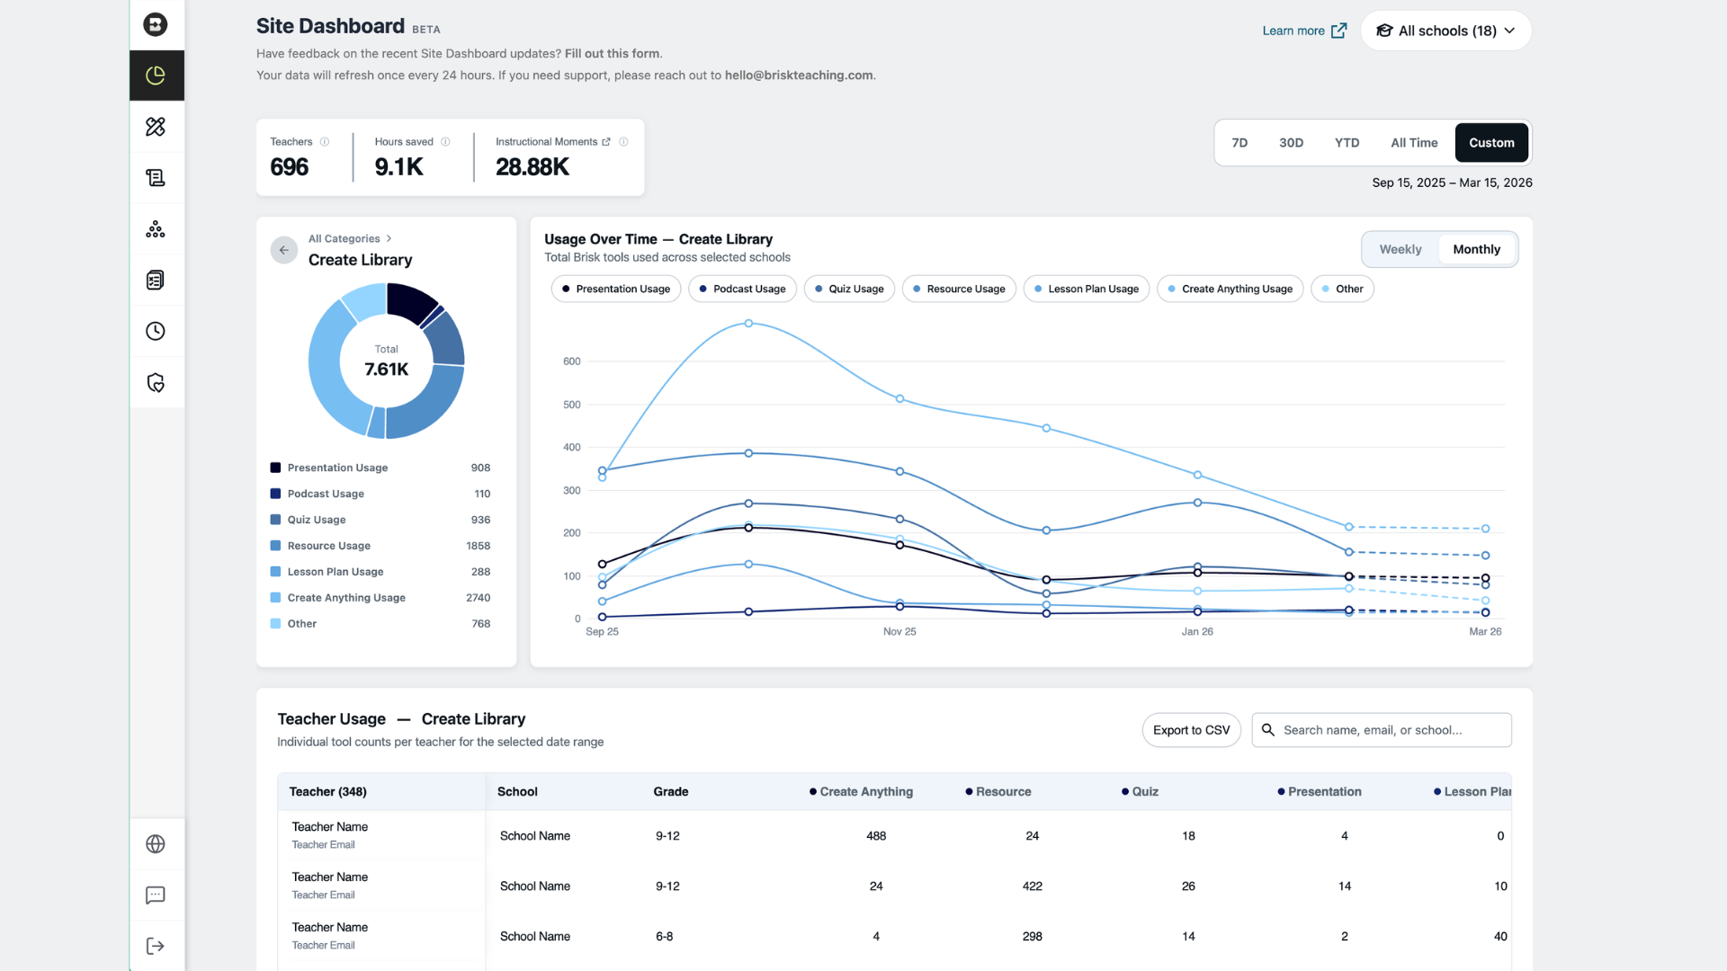Open the pie chart dashboard sidebar icon

[x=156, y=76]
